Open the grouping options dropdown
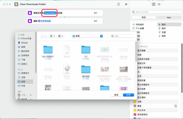 60,36
